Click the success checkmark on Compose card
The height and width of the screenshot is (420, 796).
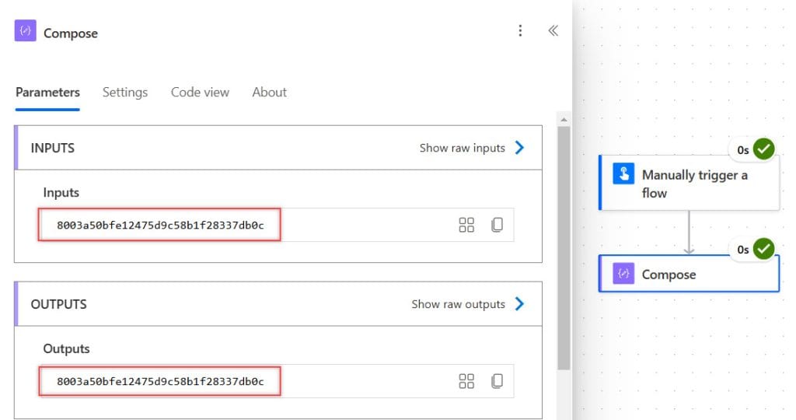[x=763, y=249]
